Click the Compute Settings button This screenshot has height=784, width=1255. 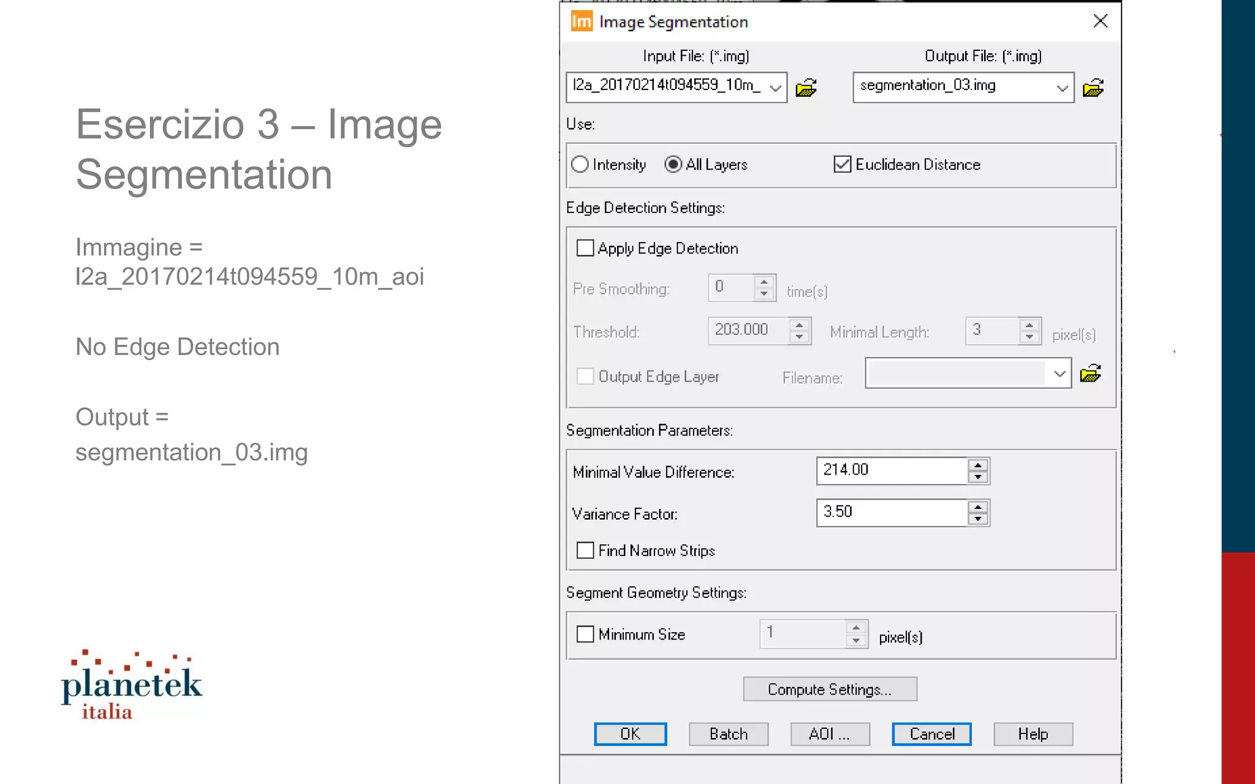tap(830, 689)
